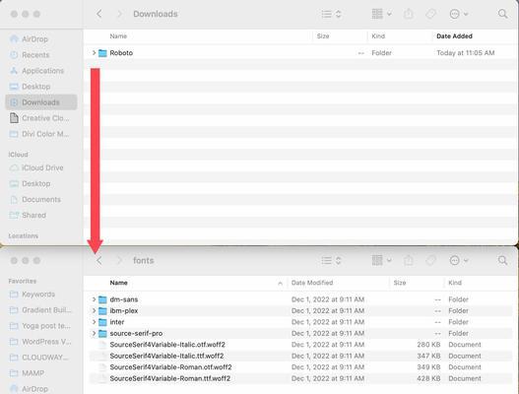Click the back arrow in fonts window
The width and height of the screenshot is (519, 394).
(x=98, y=261)
